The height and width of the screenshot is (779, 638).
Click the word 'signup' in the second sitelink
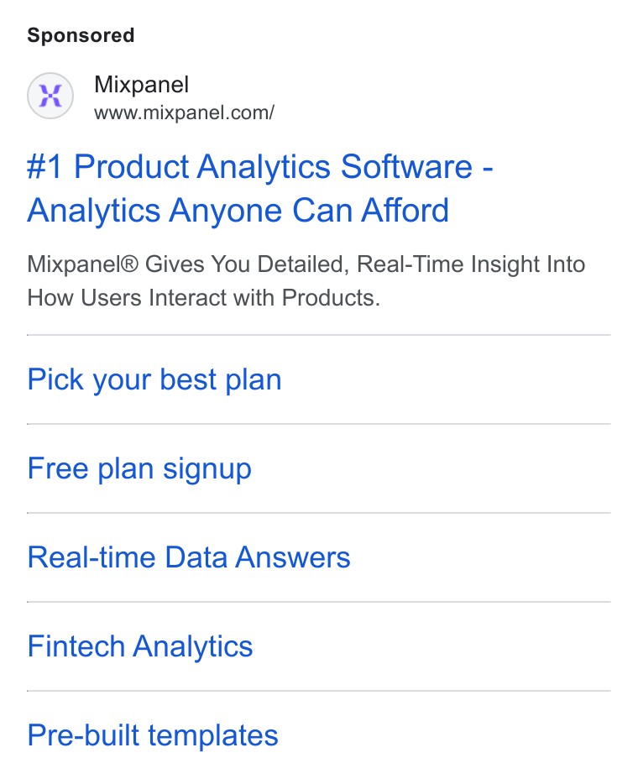tap(207, 470)
